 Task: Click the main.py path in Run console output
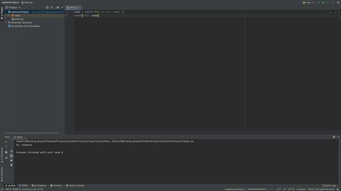pyautogui.click(x=152, y=141)
